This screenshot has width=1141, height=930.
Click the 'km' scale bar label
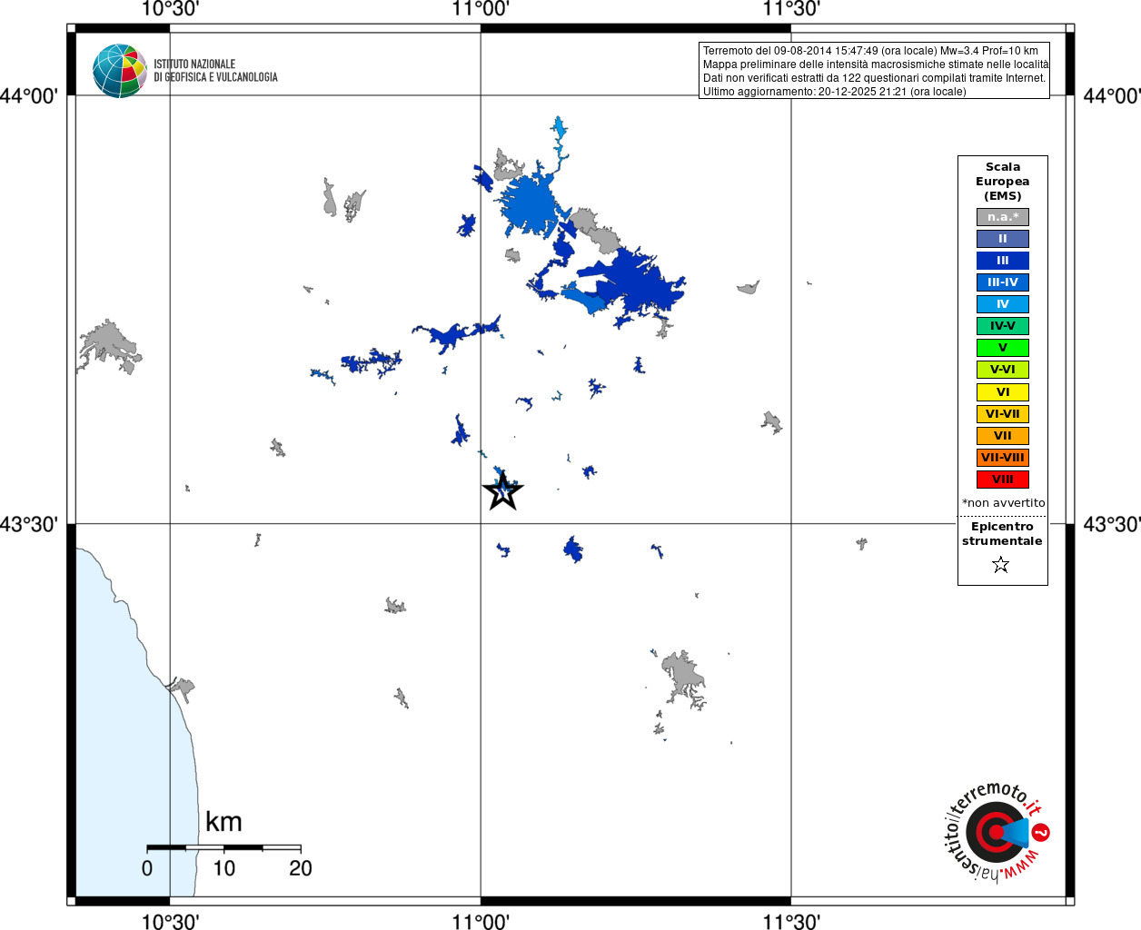pyautogui.click(x=223, y=822)
